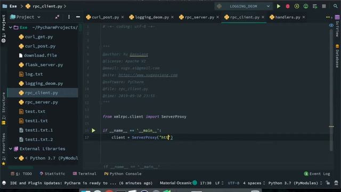The width and height of the screenshot is (341, 192).
Task: Toggle the read-only lock icon
Action: pos(328,183)
